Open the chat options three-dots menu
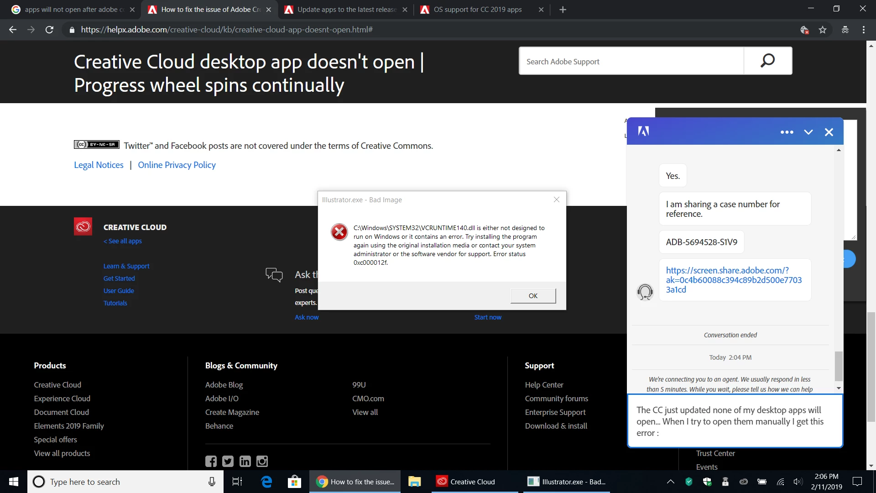This screenshot has height=493, width=876. click(787, 132)
